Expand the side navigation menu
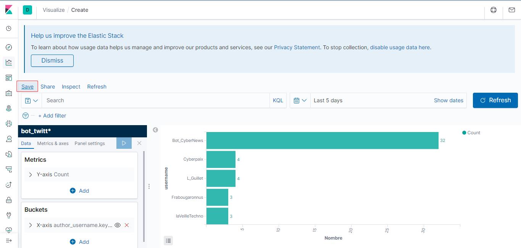521x248 pixels. coord(9,240)
